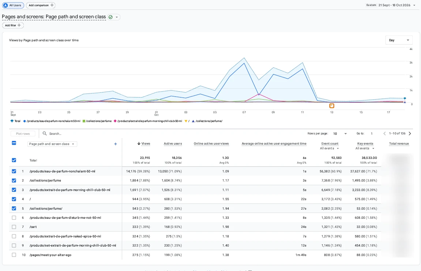Click the blue nonchalant-50-ml legend dot

(x=25, y=121)
